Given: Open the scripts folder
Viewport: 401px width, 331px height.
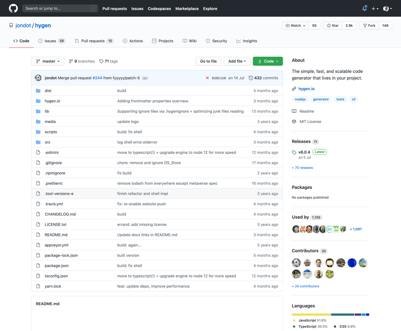Looking at the screenshot, I should point(51,132).
